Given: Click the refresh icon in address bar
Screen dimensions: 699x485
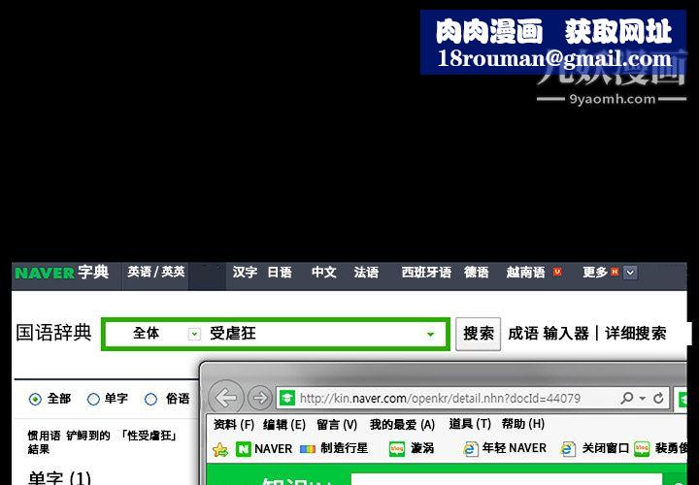Looking at the screenshot, I should tap(659, 398).
